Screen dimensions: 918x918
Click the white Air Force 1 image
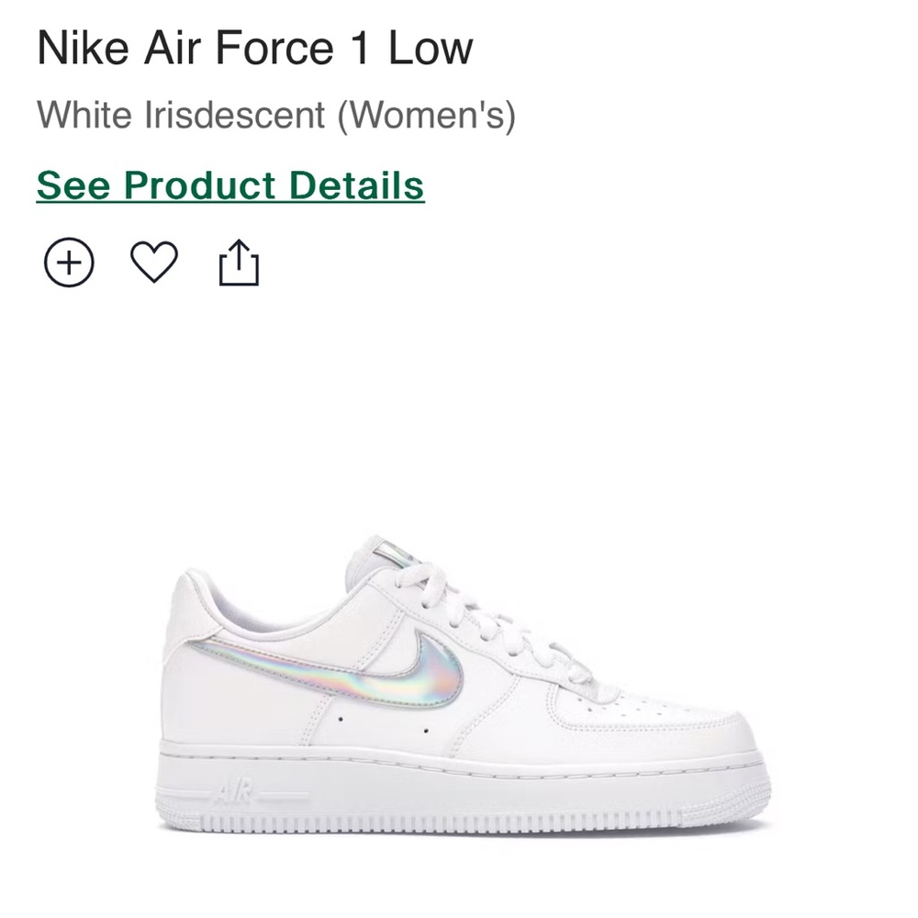(x=459, y=688)
